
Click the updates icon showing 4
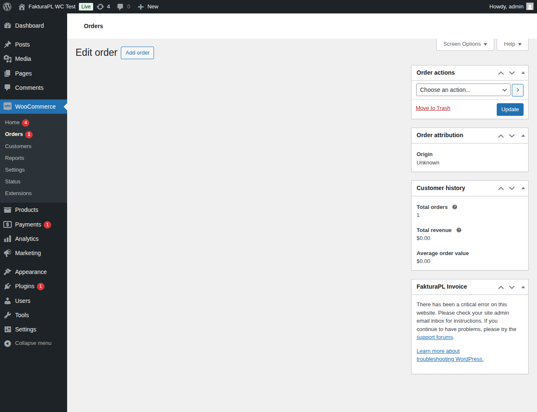coord(100,7)
